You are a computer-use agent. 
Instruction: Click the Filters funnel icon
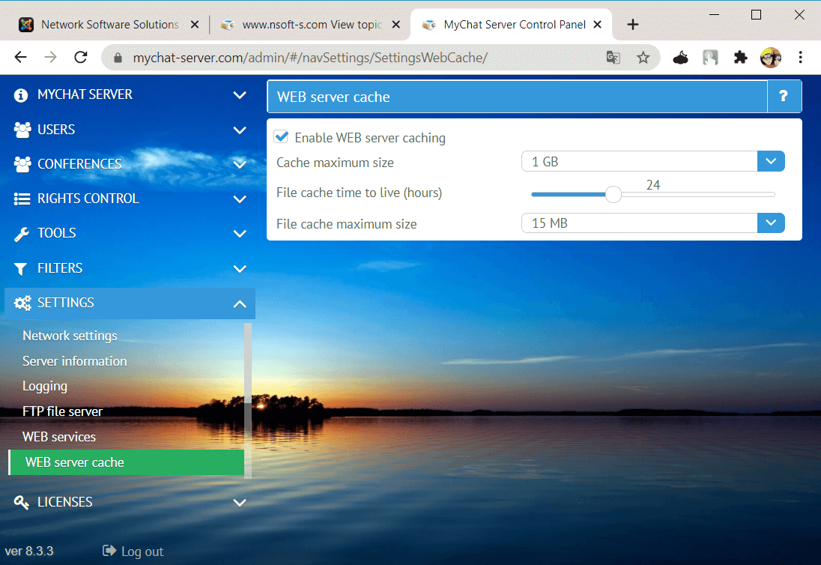pyautogui.click(x=20, y=268)
